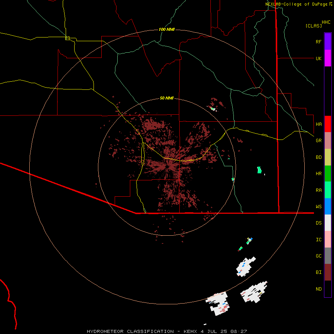Click the magenta UK legend color swatch

point(328,58)
